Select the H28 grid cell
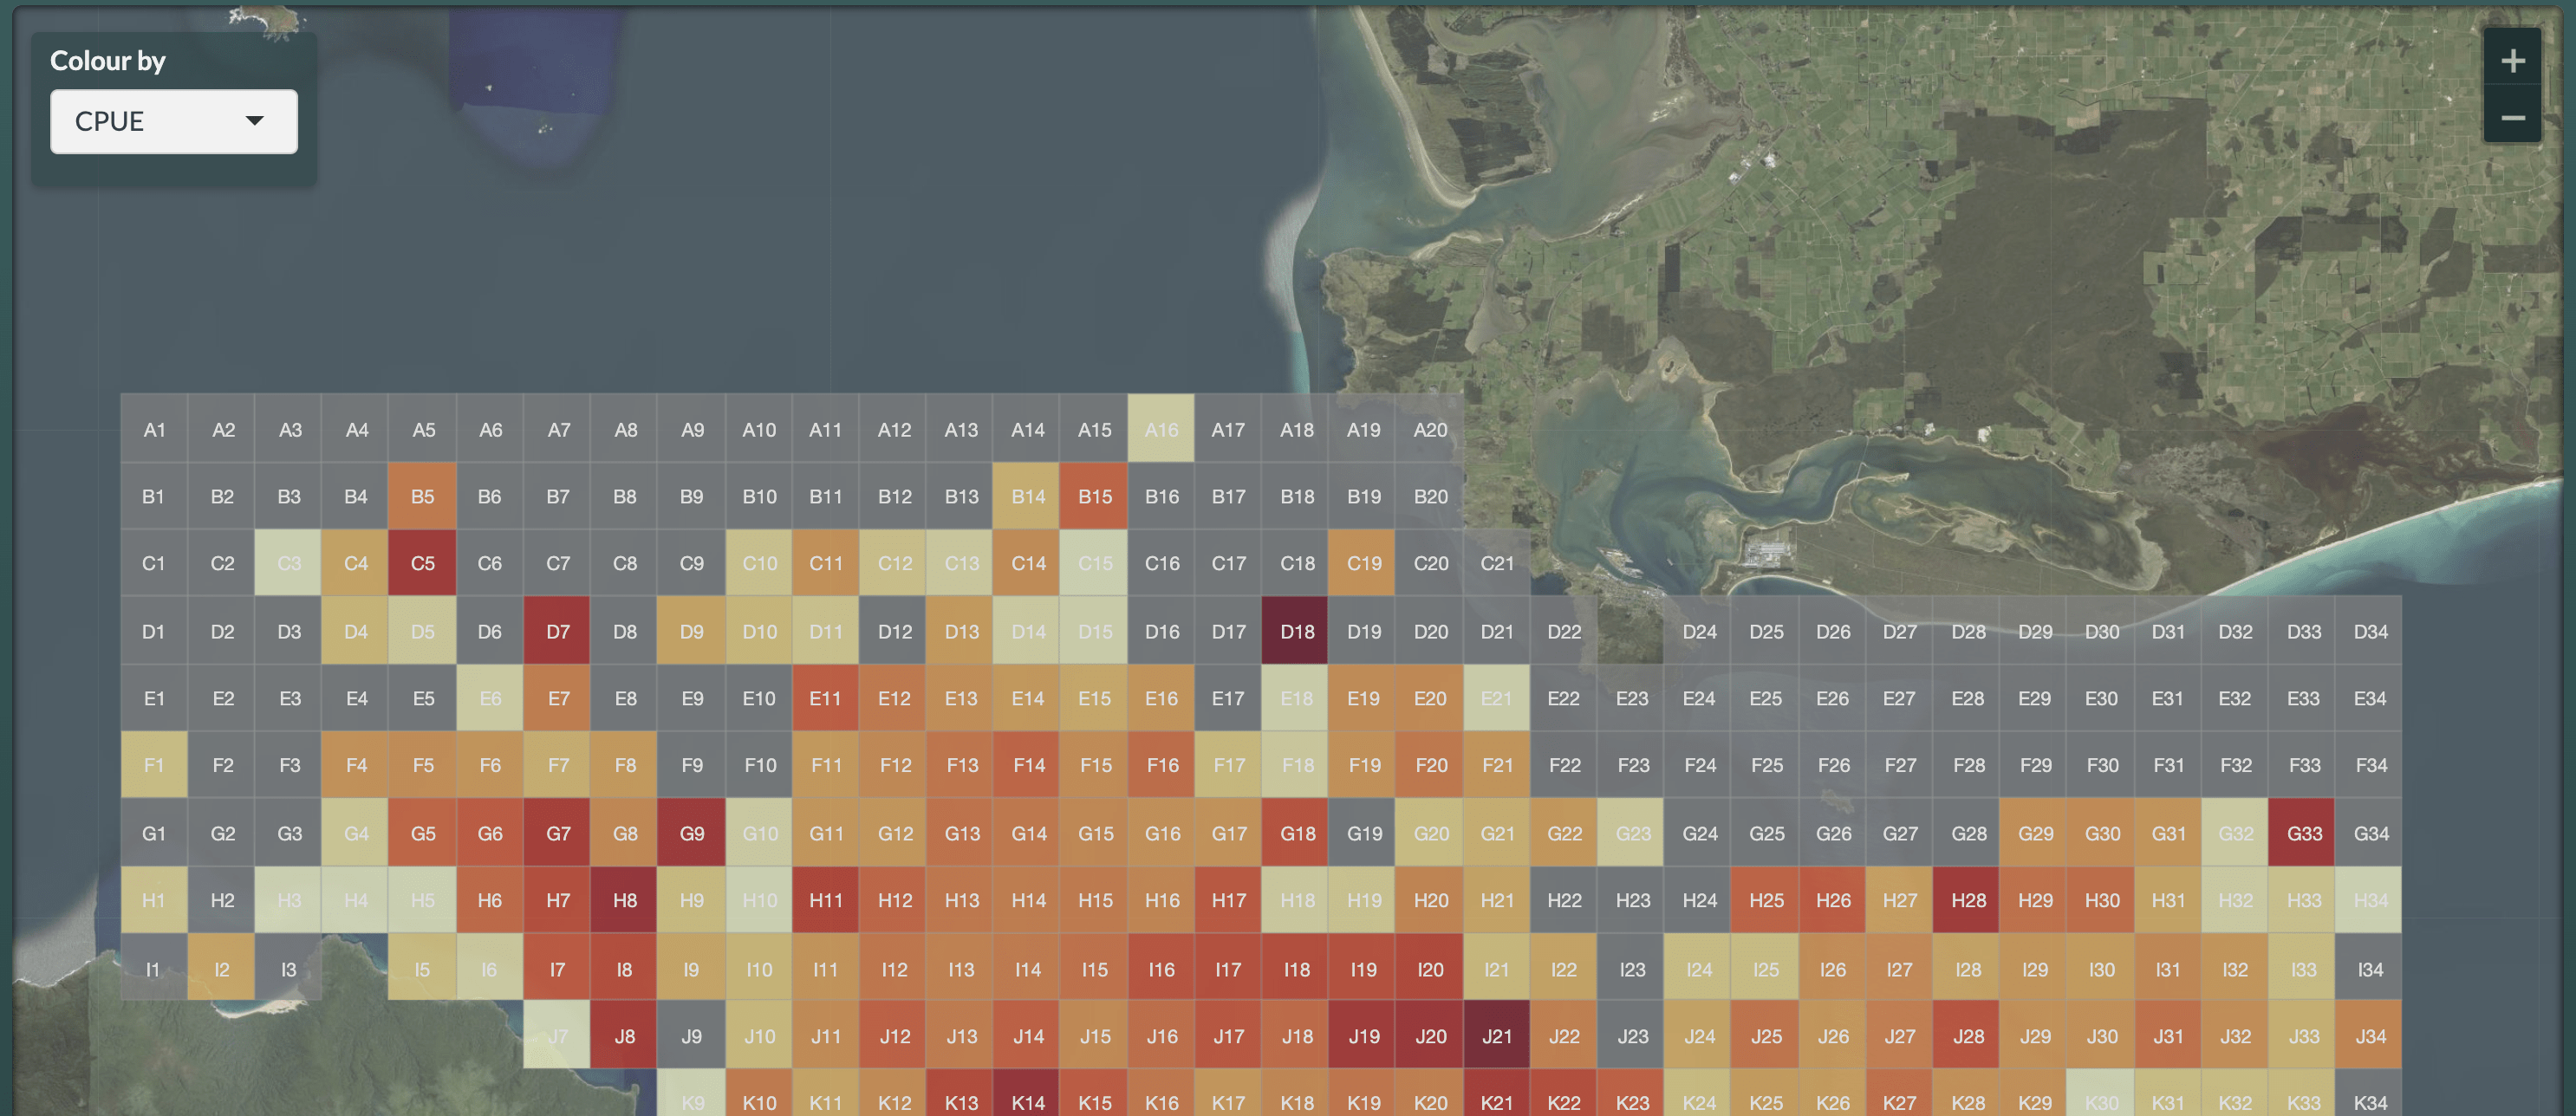 pos(1967,899)
